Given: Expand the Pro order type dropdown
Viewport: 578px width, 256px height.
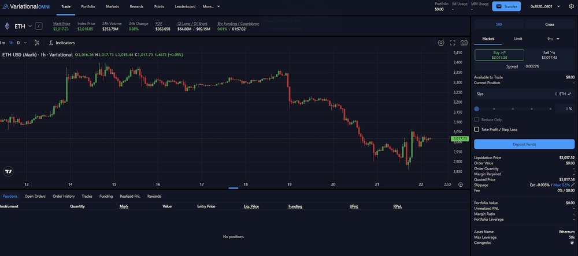Looking at the screenshot, I should pos(553,39).
